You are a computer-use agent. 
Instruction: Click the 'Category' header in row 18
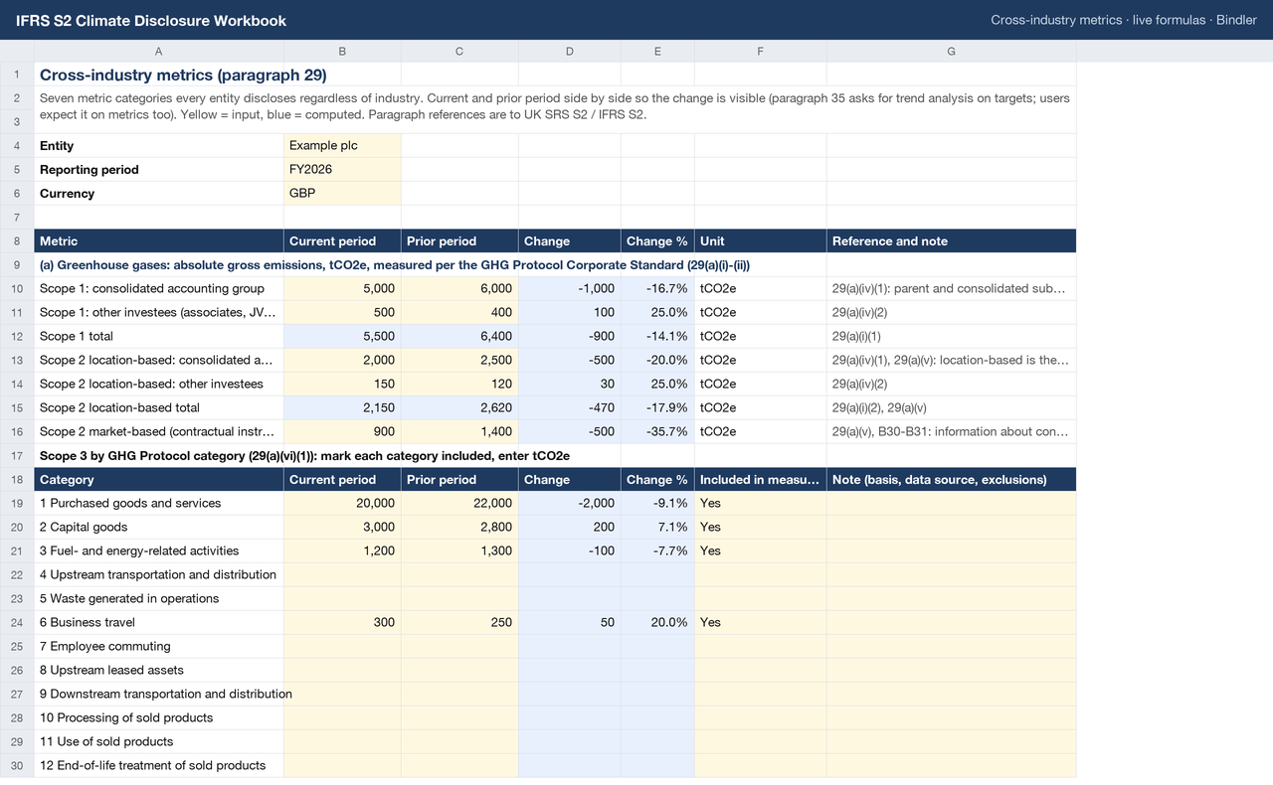(x=159, y=479)
